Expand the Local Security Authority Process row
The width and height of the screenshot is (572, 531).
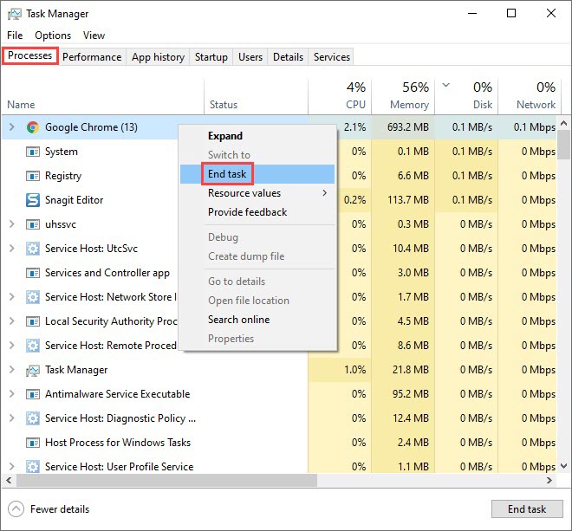[11, 321]
